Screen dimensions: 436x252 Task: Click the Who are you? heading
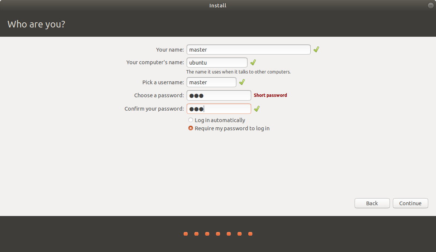point(36,24)
